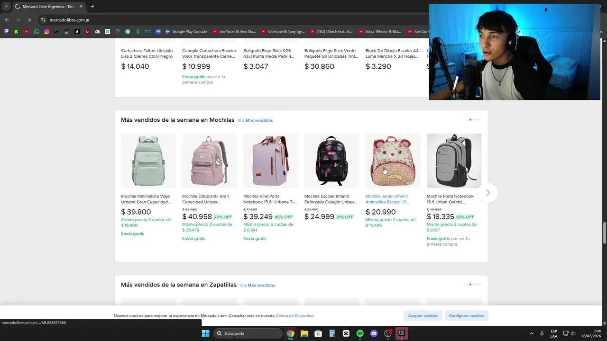The height and width of the screenshot is (341, 607).
Task: Open grey Mochila Porta Notebook Oxford thumbnail
Action: (x=454, y=161)
